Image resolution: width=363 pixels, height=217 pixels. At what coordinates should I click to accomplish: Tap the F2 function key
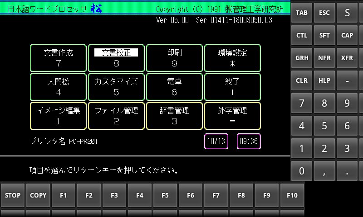pos(89,195)
